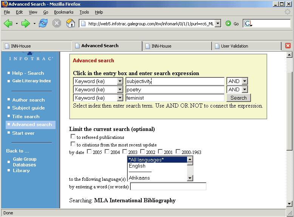The height and width of the screenshot is (217, 294).
Task: Expand the address bar URL history dropdown
Action: click(218, 24)
